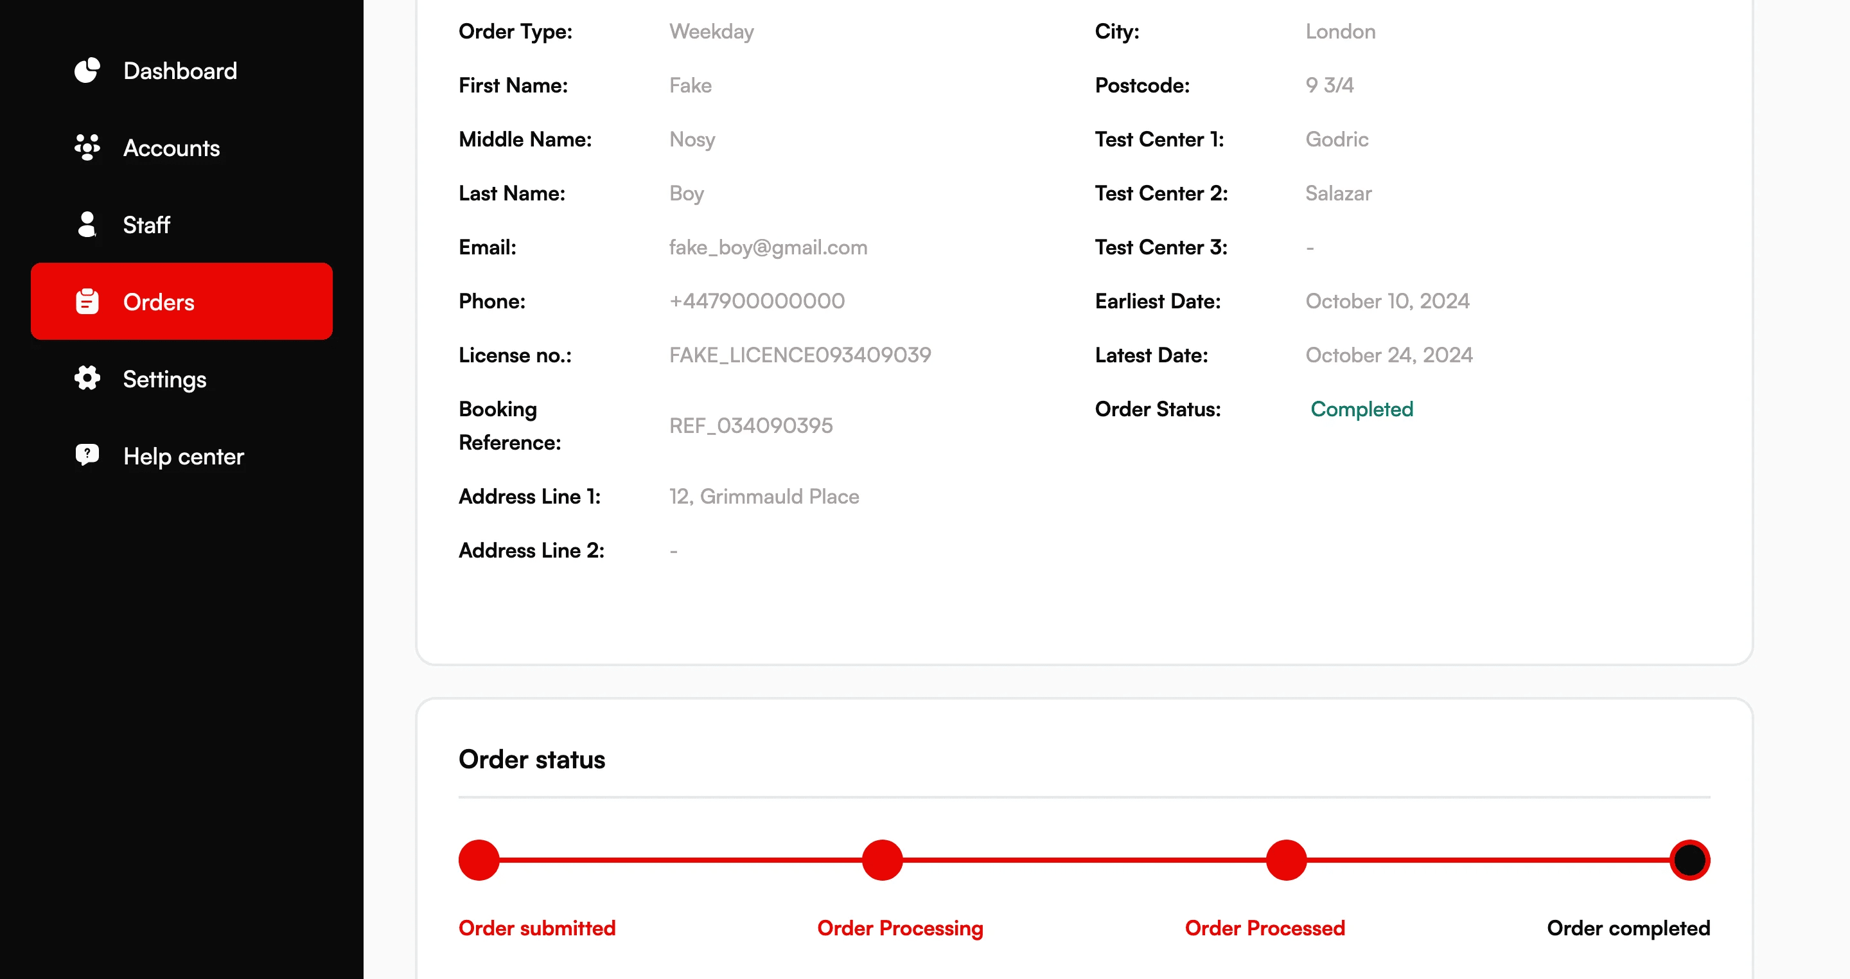
Task: Click the Help center question bubble icon
Action: click(87, 455)
